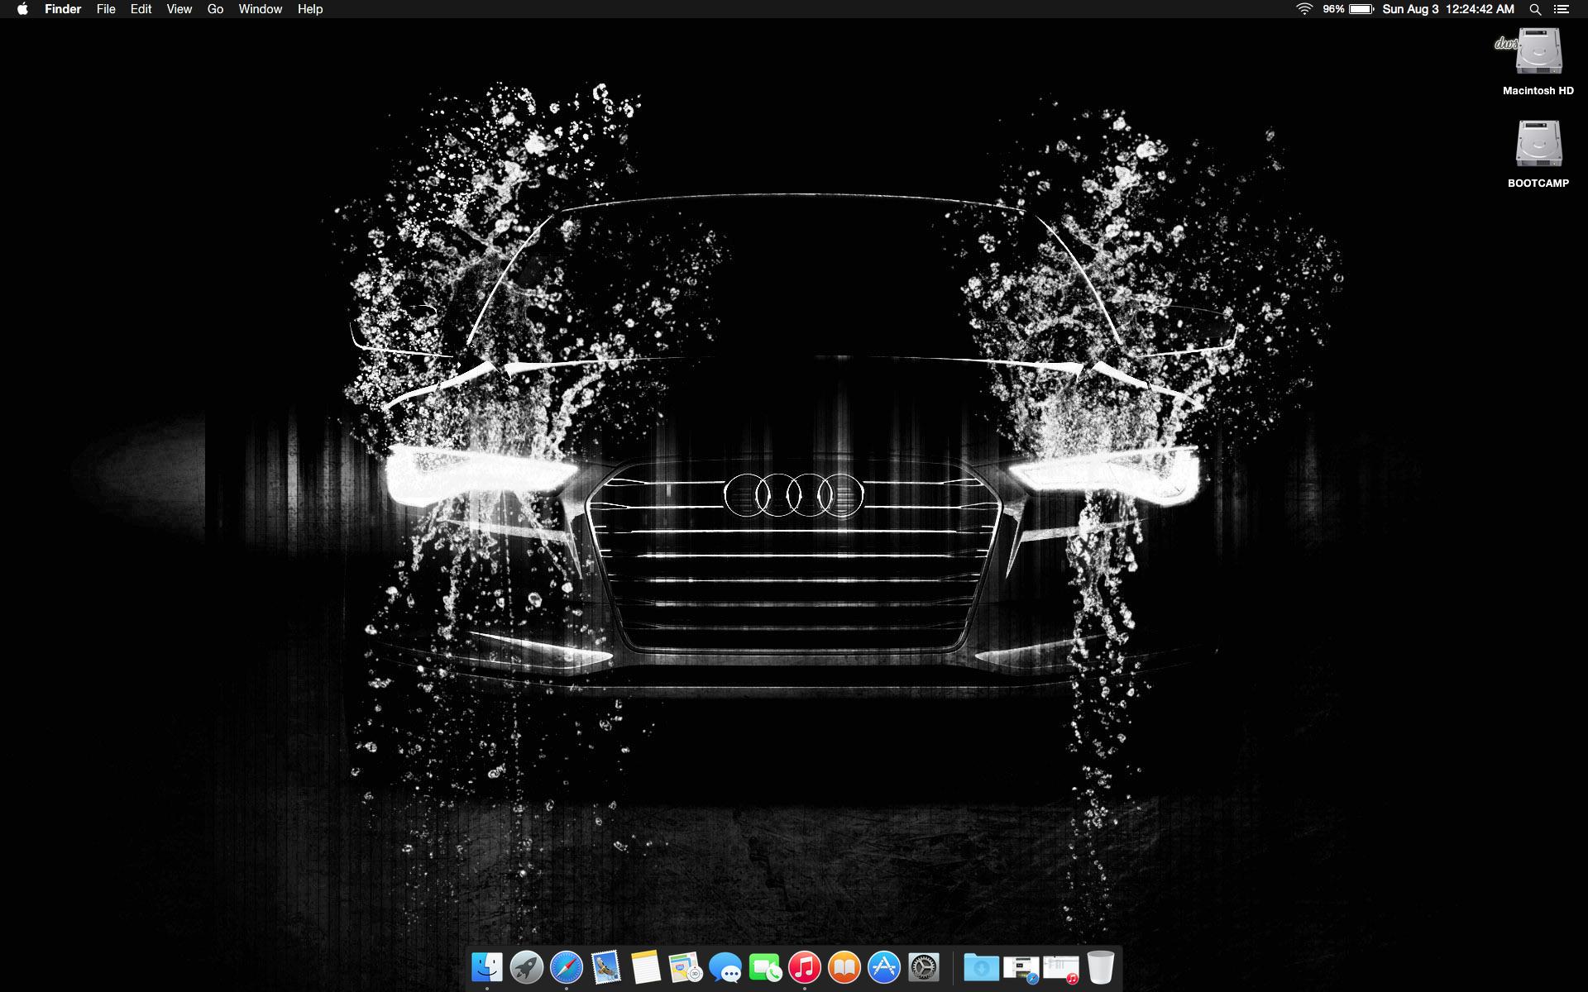Launch Launchpad rocket icon
This screenshot has width=1588, height=992.
(526, 967)
